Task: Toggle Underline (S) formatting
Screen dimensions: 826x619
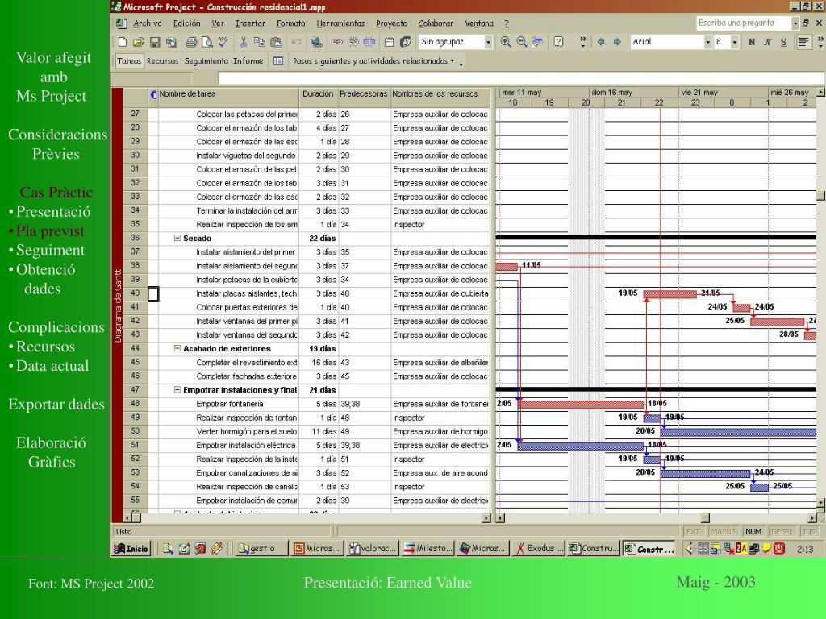Action: pos(784,42)
